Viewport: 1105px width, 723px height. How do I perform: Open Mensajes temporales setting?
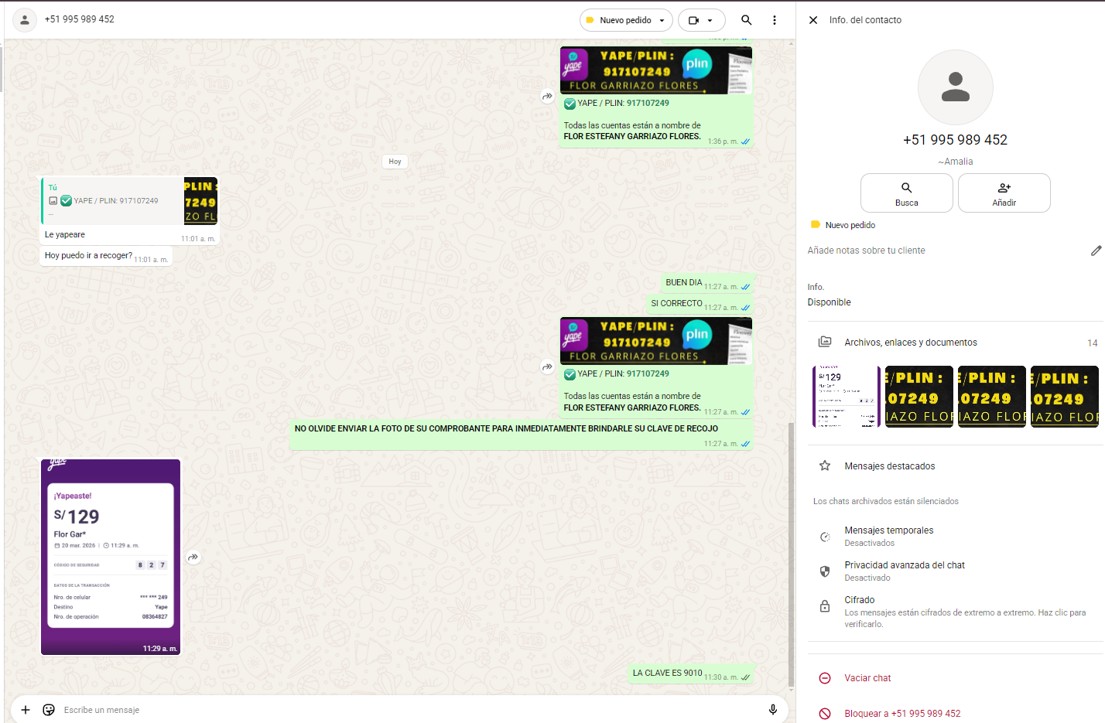coord(888,536)
